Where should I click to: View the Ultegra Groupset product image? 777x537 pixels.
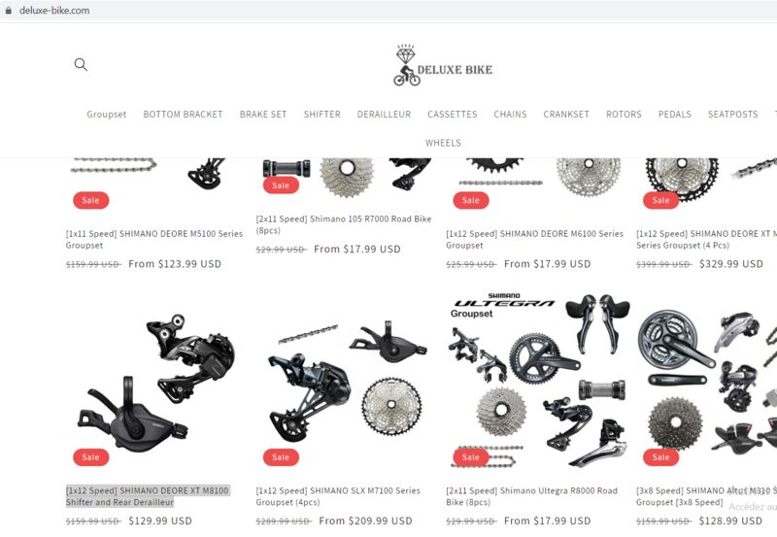coord(537,380)
